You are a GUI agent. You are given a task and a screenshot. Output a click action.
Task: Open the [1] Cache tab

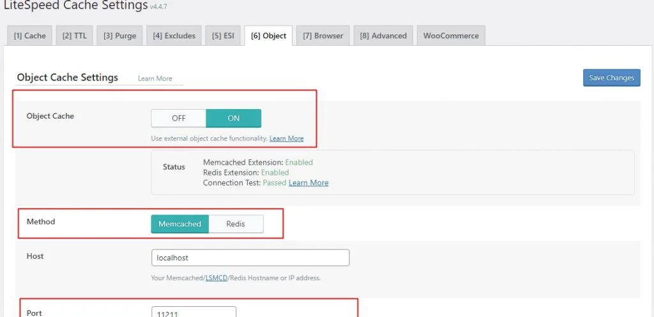point(29,36)
